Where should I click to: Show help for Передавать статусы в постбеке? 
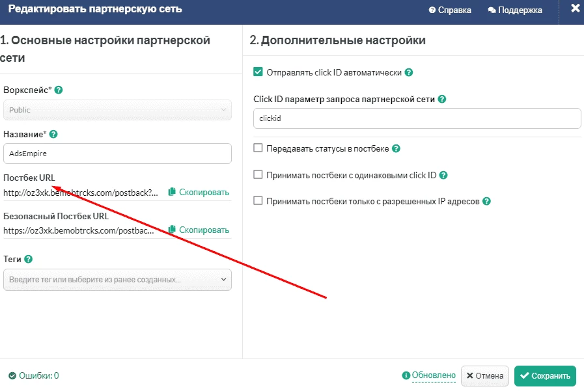coord(396,149)
